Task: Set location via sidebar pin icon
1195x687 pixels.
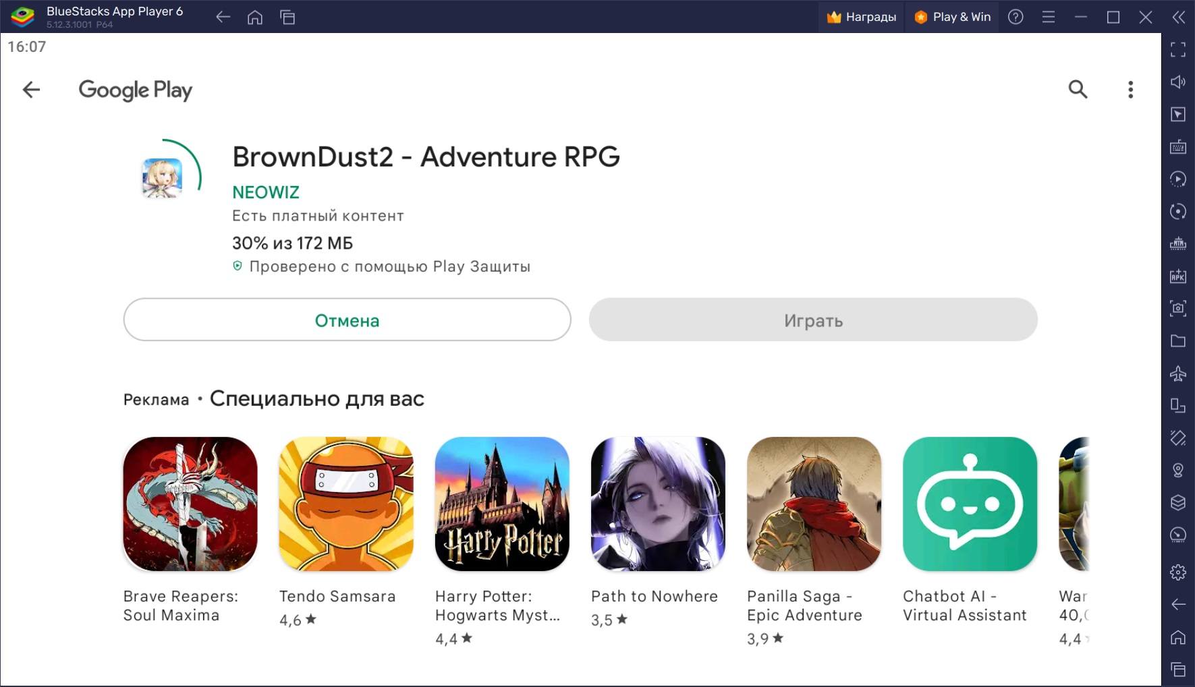Action: pyautogui.click(x=1178, y=470)
